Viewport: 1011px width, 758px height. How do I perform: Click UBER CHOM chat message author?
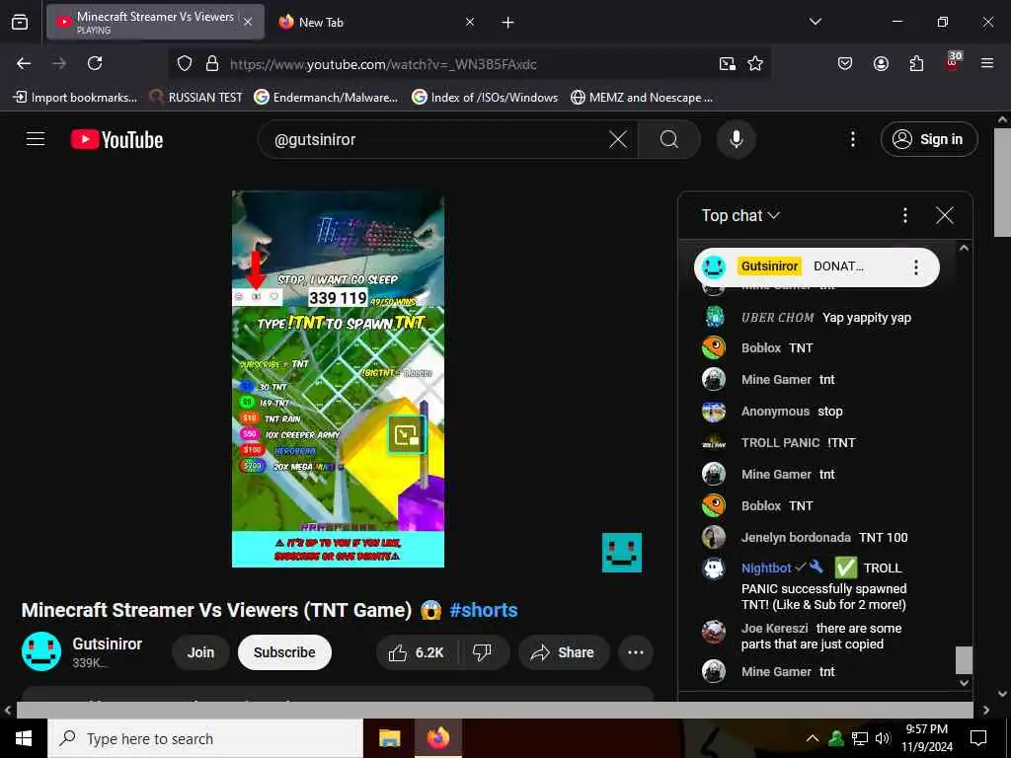(778, 317)
